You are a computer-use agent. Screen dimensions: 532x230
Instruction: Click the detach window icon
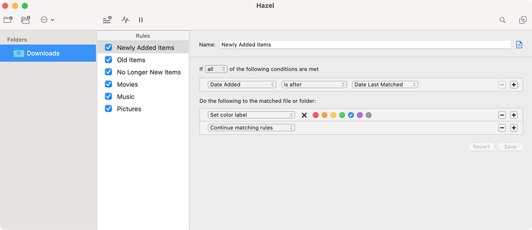click(x=523, y=20)
